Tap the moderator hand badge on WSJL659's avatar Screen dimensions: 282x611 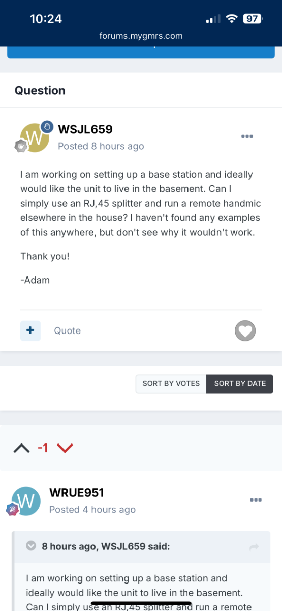tap(47, 127)
